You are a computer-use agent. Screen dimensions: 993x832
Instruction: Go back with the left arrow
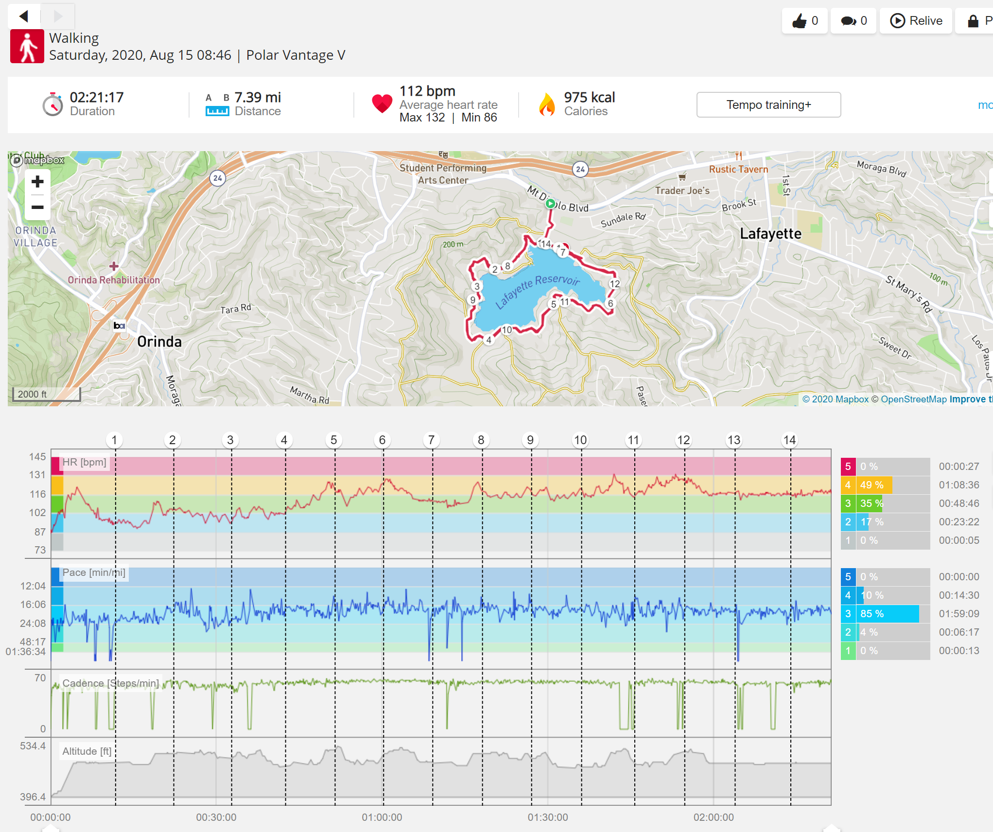coord(23,17)
